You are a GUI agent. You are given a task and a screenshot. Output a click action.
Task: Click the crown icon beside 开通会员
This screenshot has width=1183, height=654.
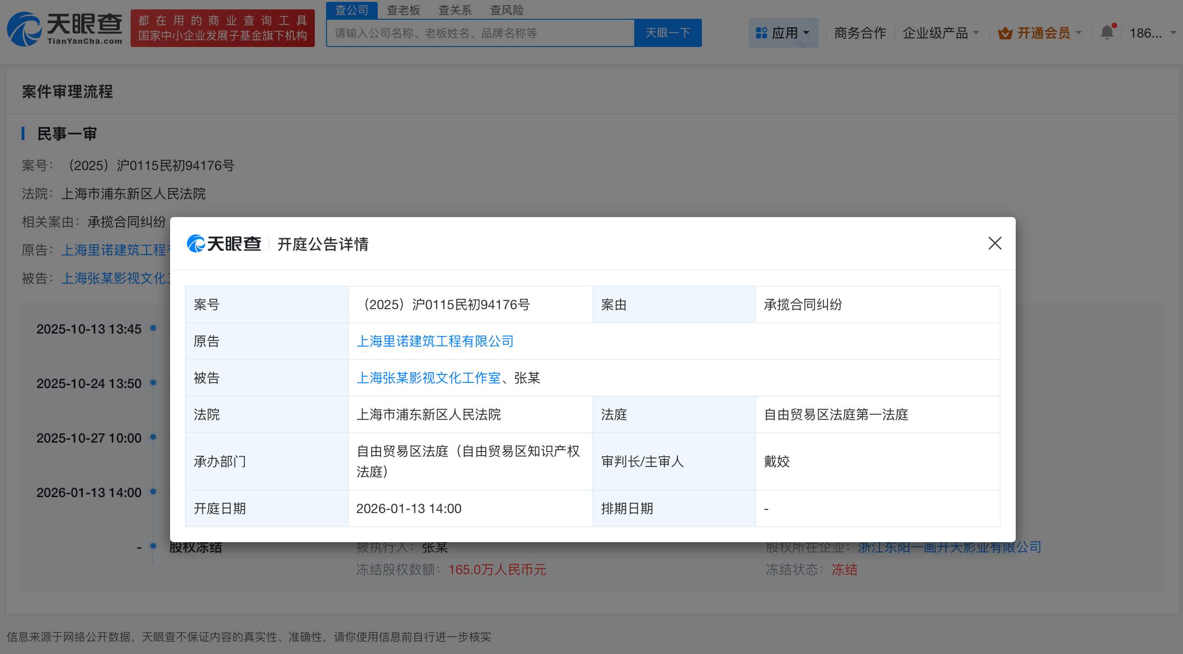click(1005, 33)
